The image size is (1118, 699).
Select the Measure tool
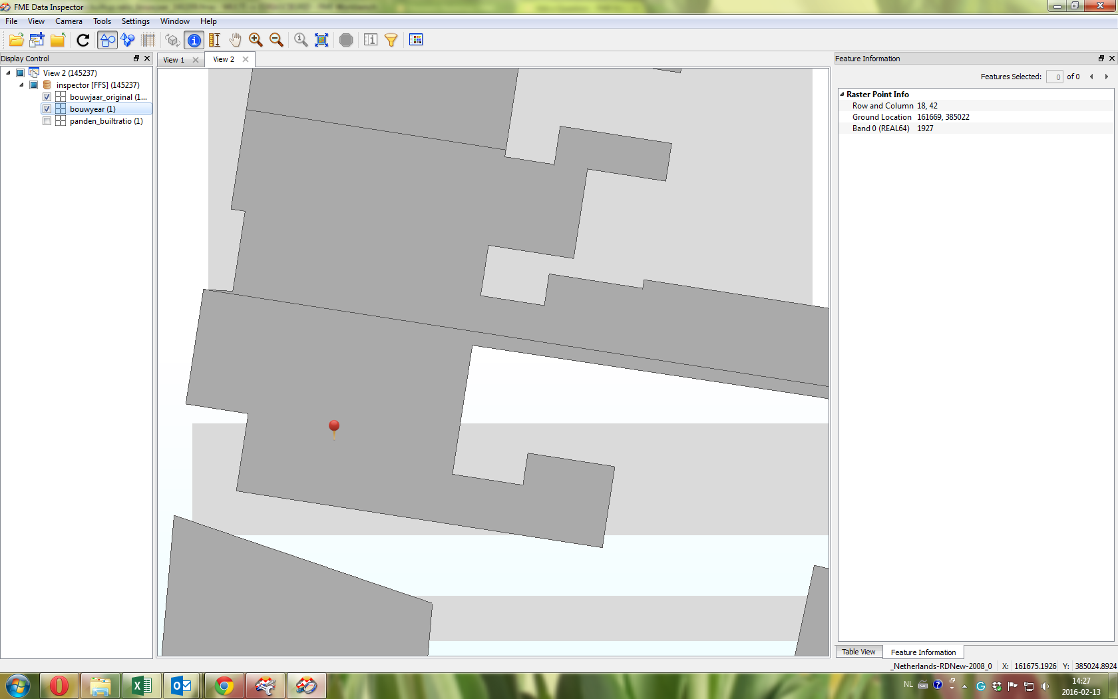[214, 40]
